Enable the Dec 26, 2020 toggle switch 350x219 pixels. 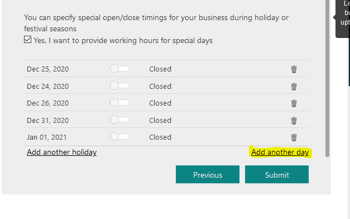[119, 103]
